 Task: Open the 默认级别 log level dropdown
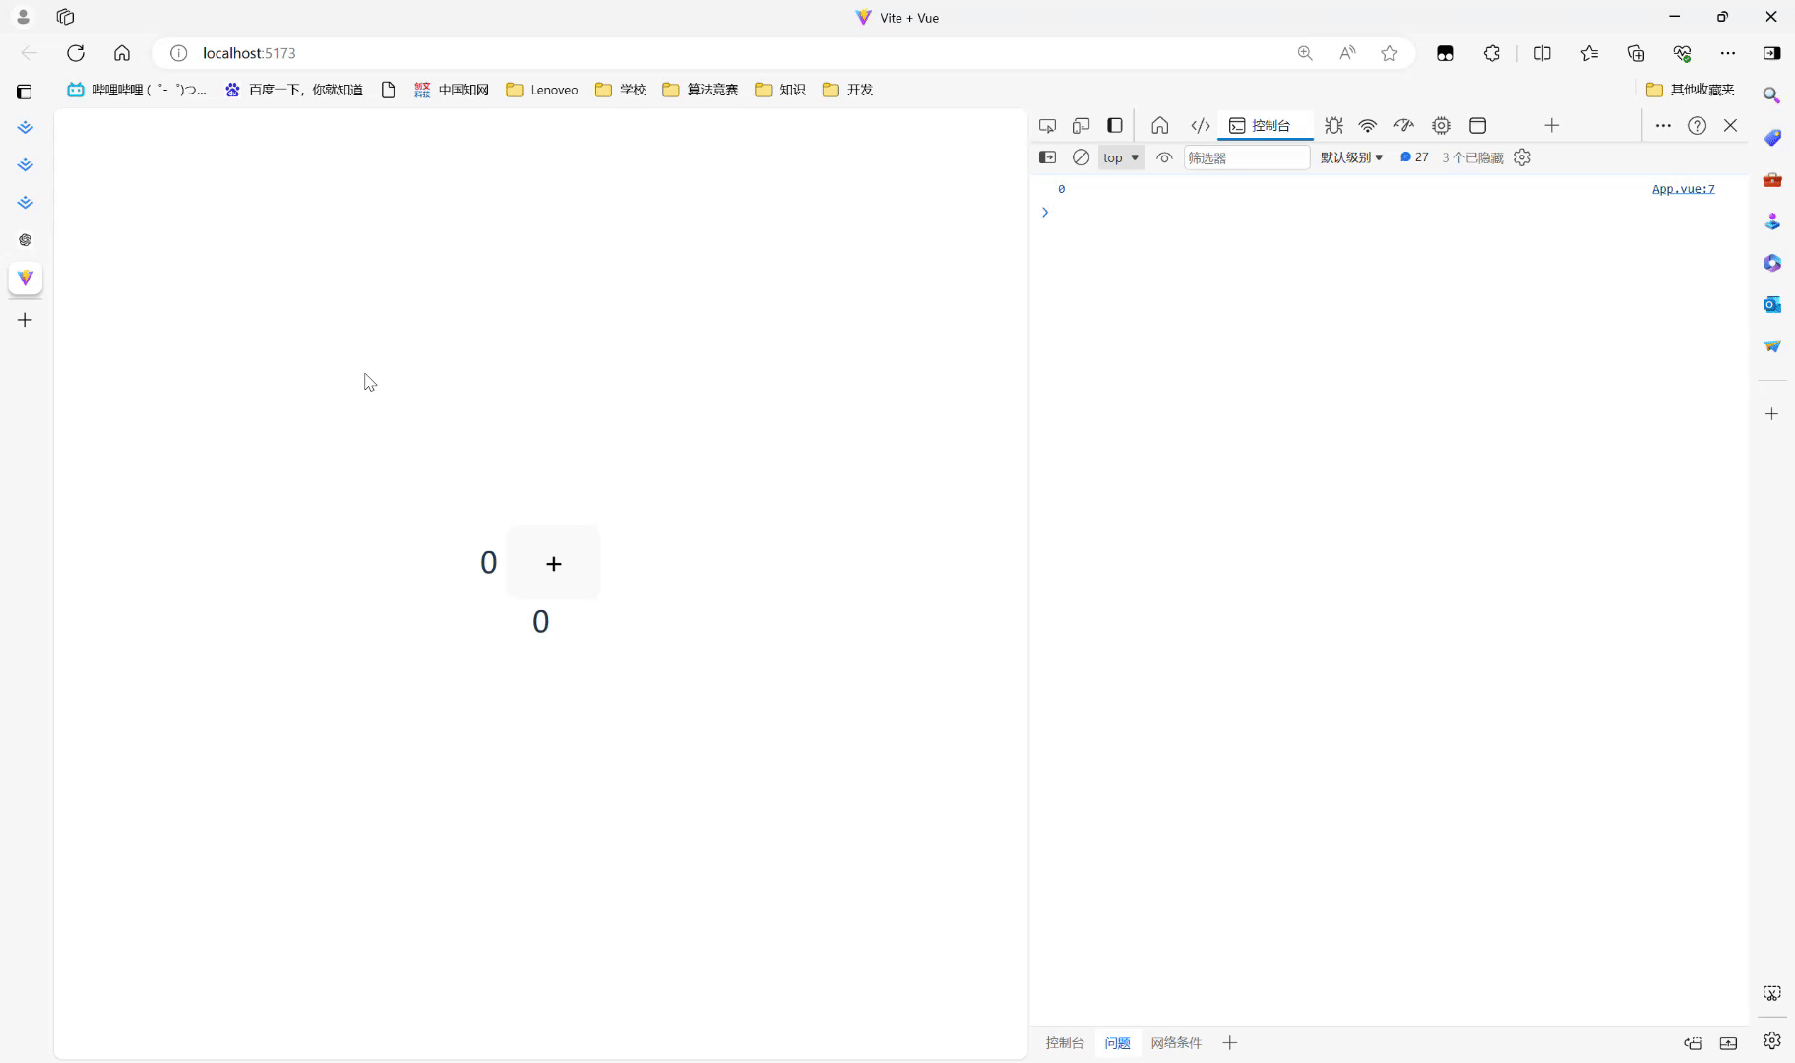1351,157
